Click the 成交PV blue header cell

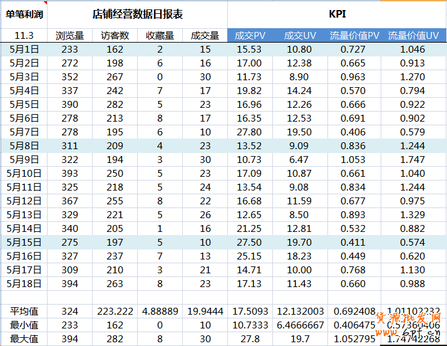coord(250,36)
